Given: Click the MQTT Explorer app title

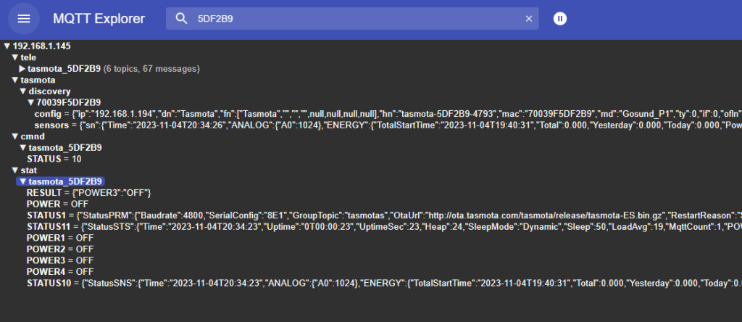Looking at the screenshot, I should 99,19.
